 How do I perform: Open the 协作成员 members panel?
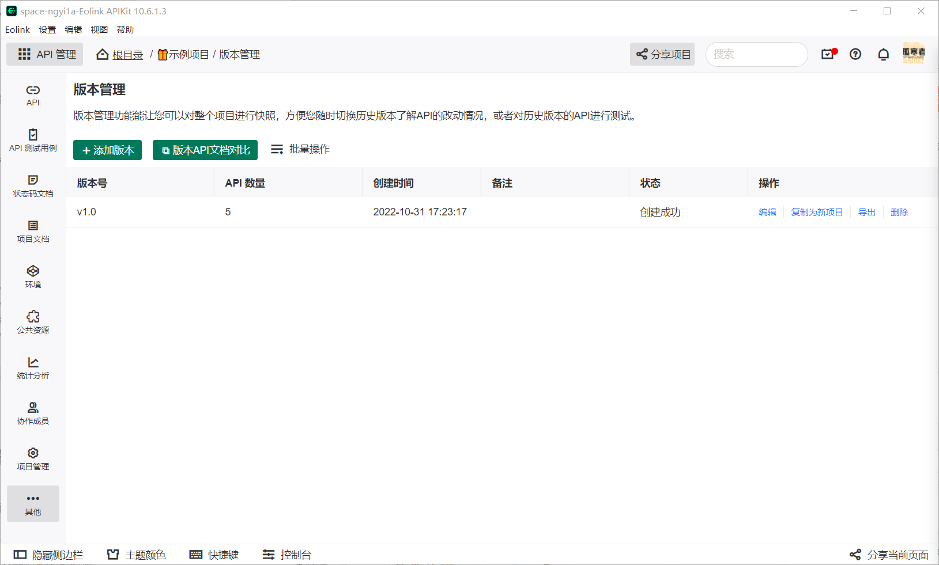pyautogui.click(x=33, y=412)
